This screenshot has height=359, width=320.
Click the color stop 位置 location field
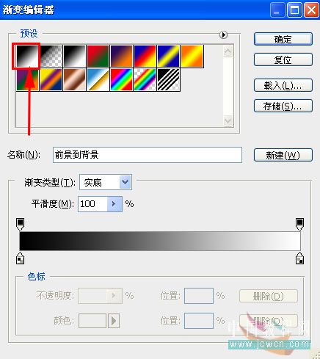199,321
